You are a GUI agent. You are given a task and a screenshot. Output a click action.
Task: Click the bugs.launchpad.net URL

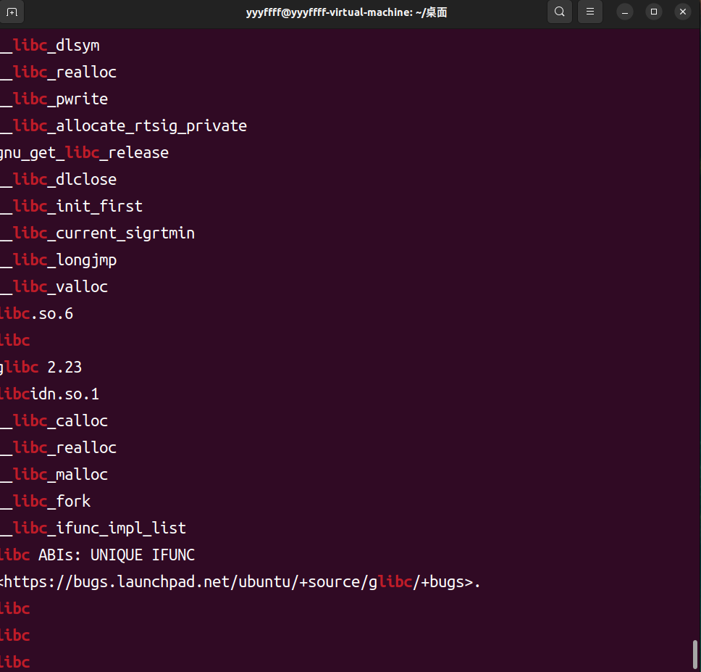pyautogui.click(x=240, y=582)
